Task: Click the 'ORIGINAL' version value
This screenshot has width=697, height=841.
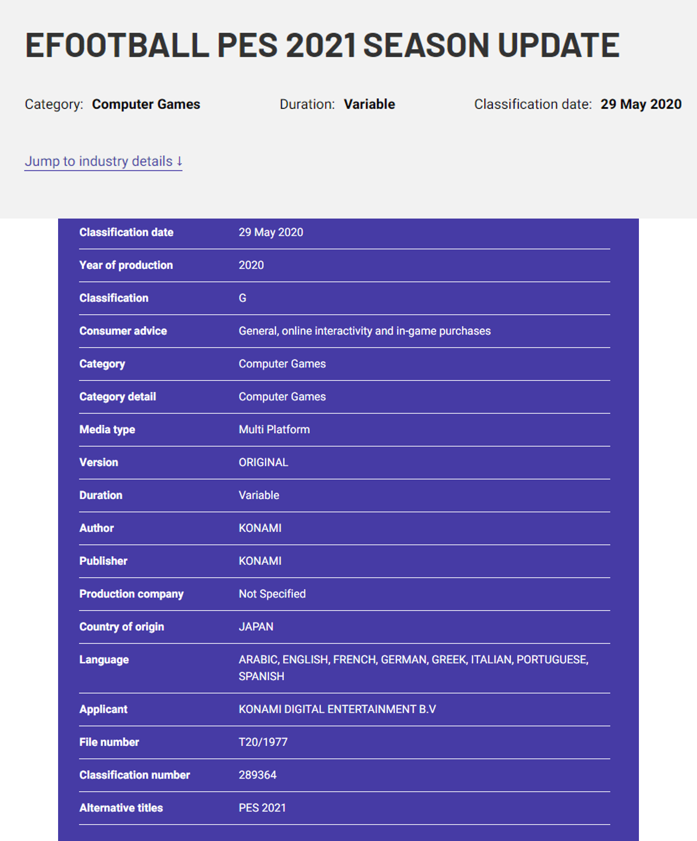Action: tap(263, 463)
